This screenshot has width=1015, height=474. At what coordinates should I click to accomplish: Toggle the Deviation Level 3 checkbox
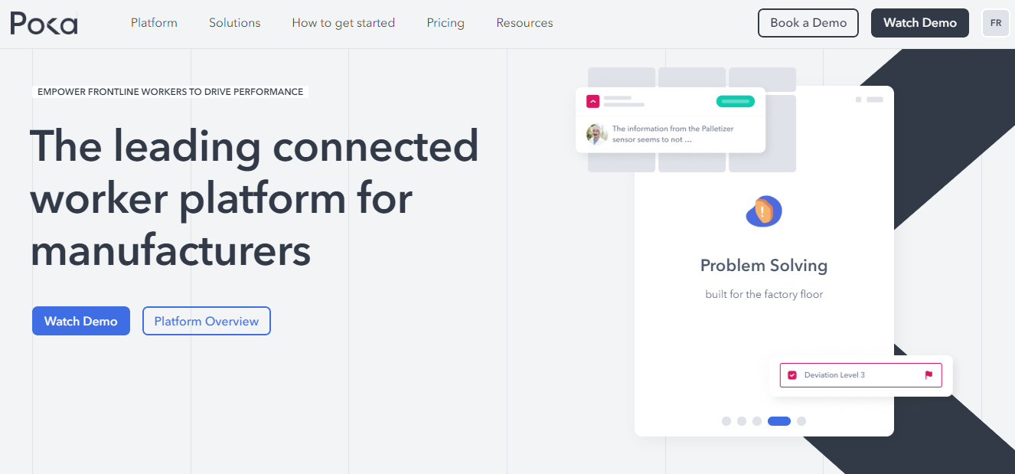point(792,375)
